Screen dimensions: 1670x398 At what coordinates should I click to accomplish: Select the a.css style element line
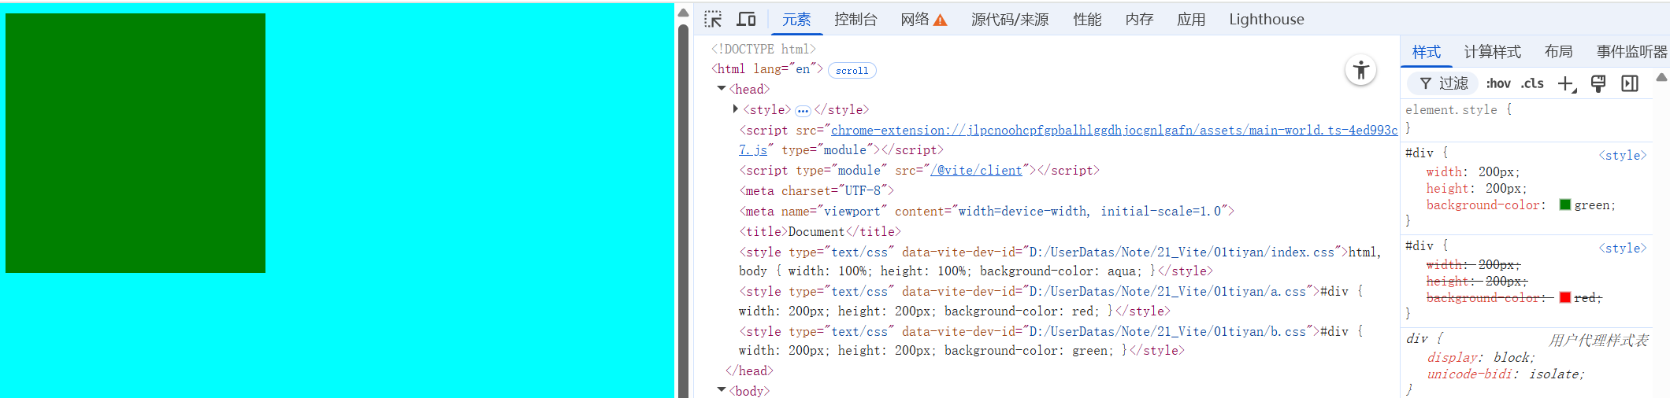[1051, 301]
